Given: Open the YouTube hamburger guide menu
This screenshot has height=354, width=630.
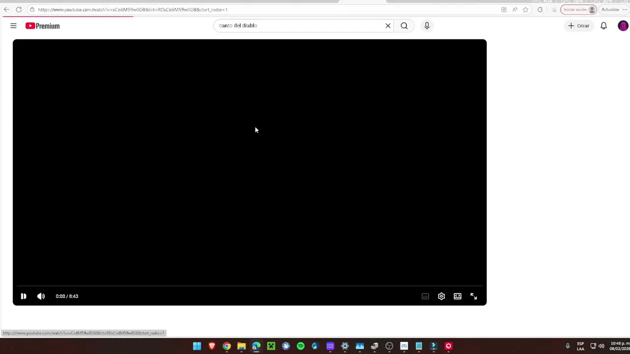Looking at the screenshot, I should tap(13, 26).
